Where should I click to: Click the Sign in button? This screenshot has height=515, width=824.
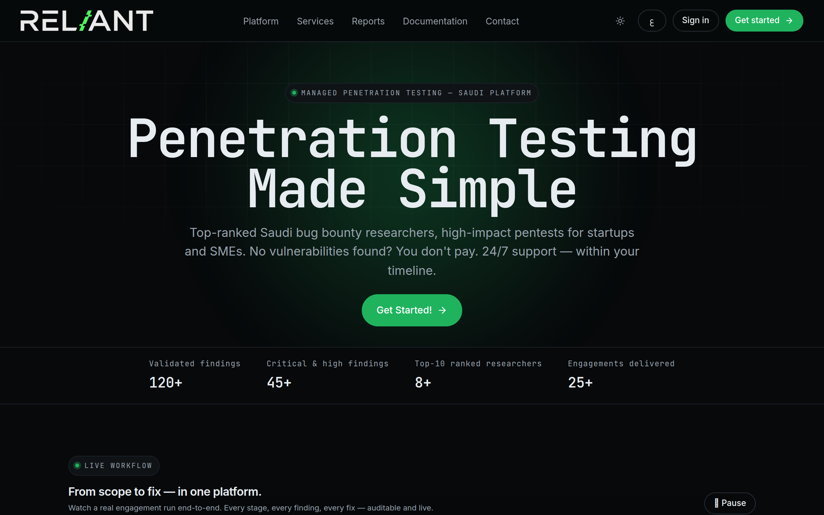(x=695, y=21)
